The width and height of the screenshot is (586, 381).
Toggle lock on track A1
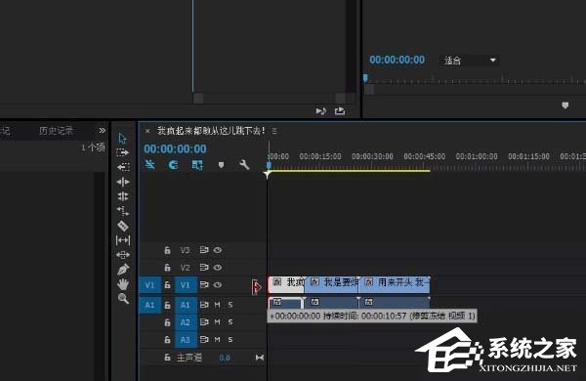tap(167, 305)
